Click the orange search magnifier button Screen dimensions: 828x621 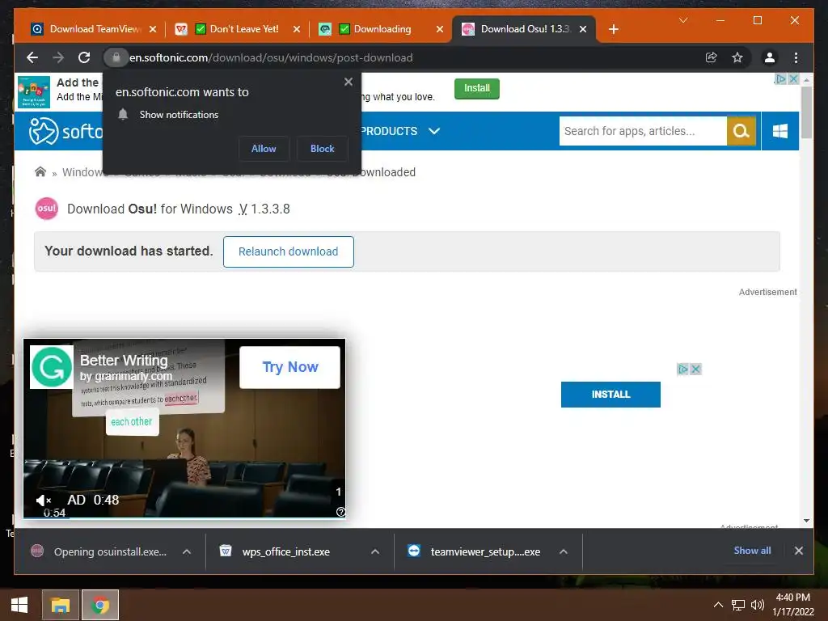click(741, 131)
